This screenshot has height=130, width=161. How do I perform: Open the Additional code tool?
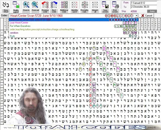point(64,7)
